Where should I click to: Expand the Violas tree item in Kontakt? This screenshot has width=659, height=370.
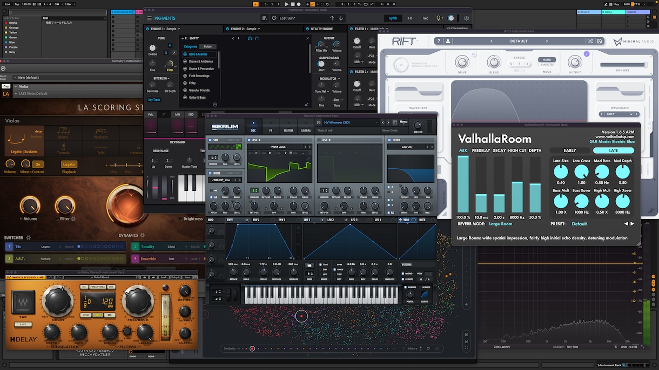(x=15, y=86)
